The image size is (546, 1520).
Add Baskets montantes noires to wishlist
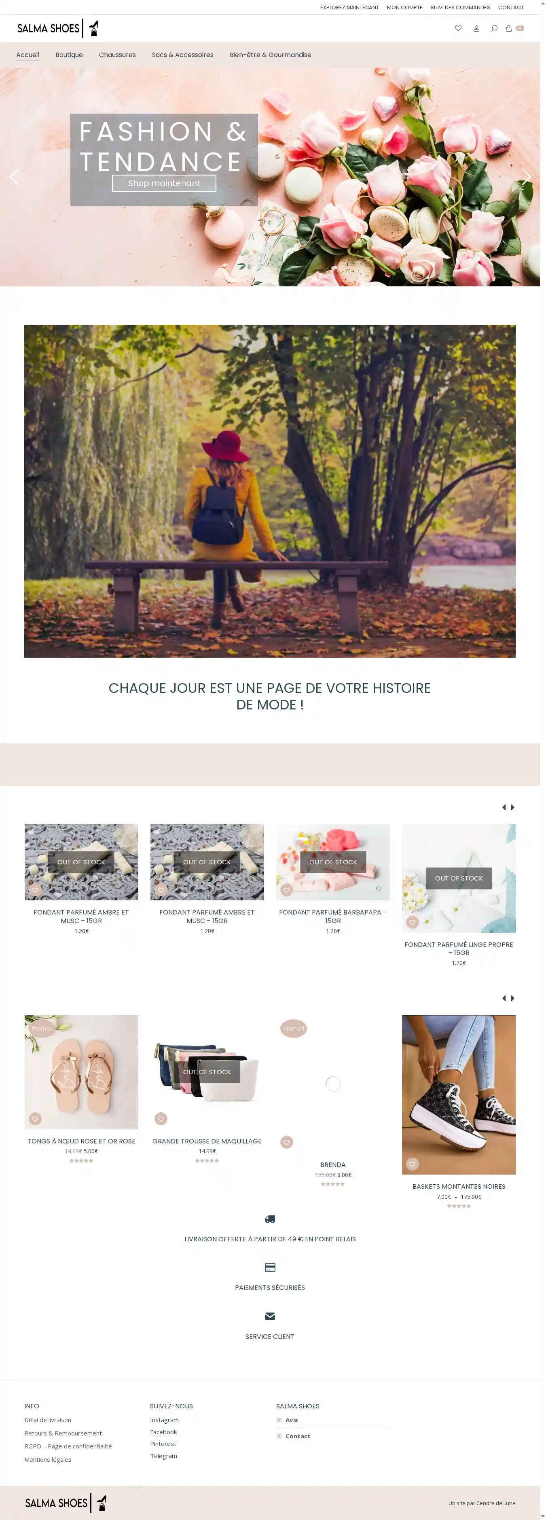point(413,1164)
